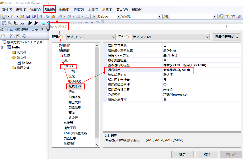Viewport: 243px width, 159px height.
Task: Click the Find in Files binoculars icon
Action: (x=166, y=16)
